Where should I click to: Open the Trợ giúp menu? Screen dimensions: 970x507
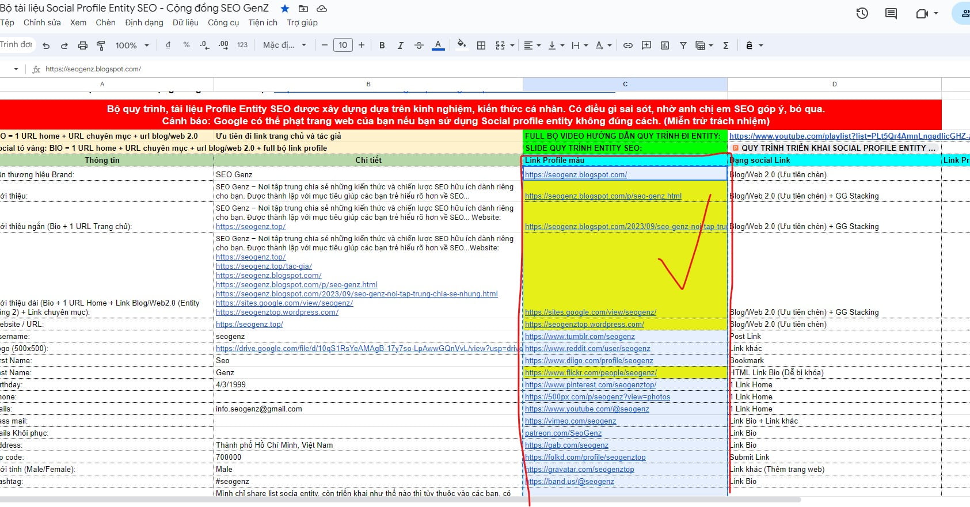[302, 22]
